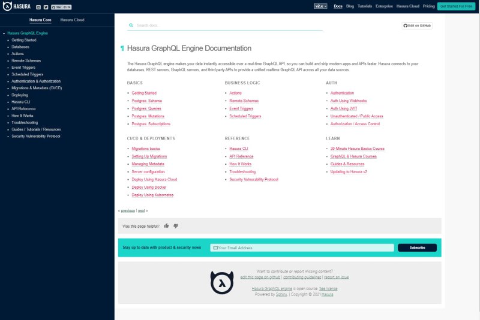Open Guides / Tutorials / Resources in the sidebar

(36, 129)
